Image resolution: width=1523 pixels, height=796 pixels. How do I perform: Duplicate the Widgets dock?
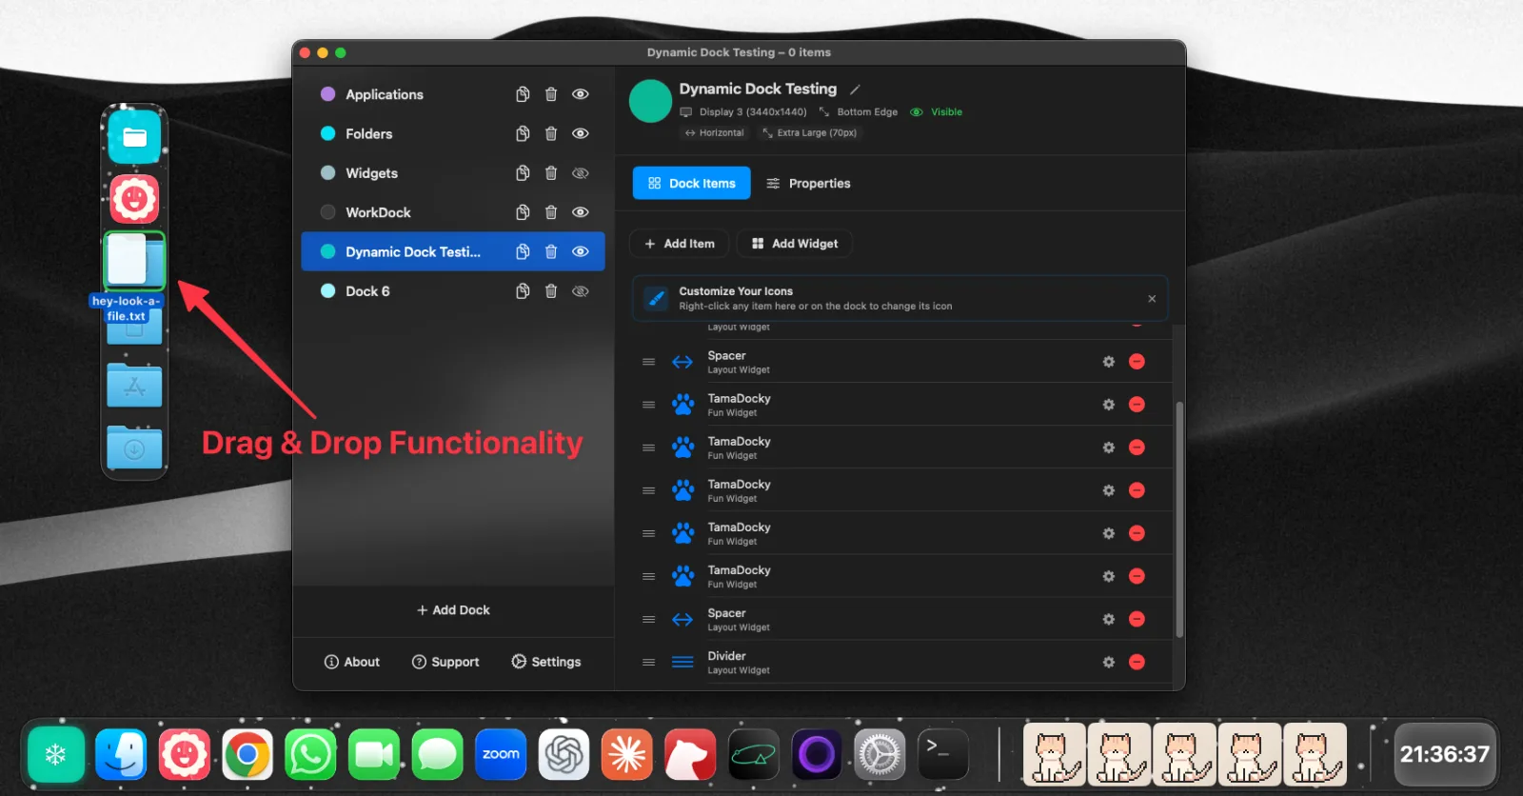523,173
